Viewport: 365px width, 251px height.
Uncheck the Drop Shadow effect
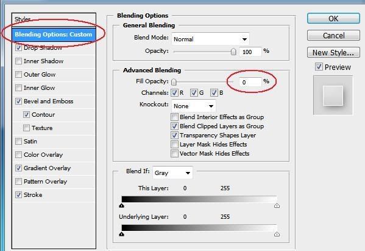(18, 48)
